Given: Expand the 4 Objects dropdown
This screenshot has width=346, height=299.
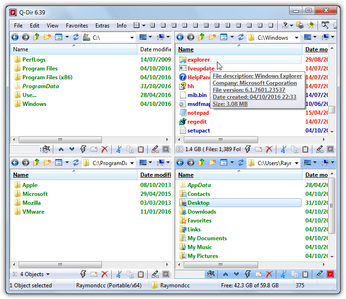Looking at the screenshot, I should pos(48,274).
